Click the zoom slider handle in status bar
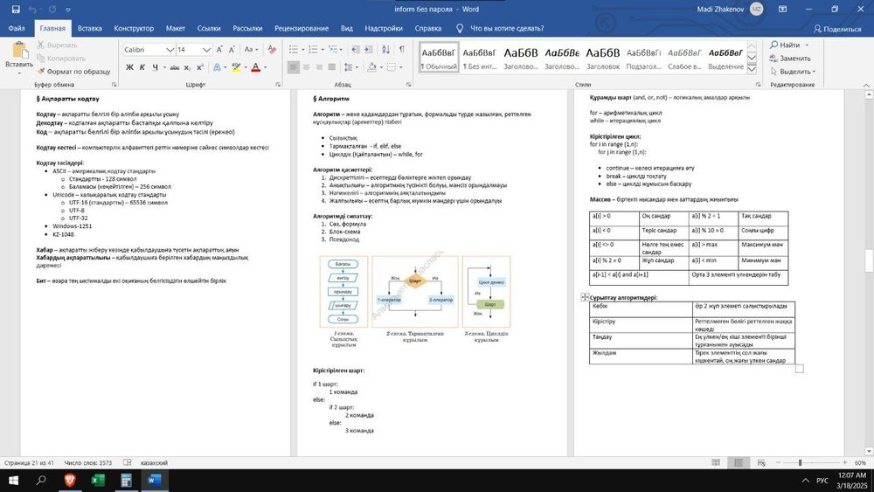This screenshot has height=492, width=874. [800, 462]
